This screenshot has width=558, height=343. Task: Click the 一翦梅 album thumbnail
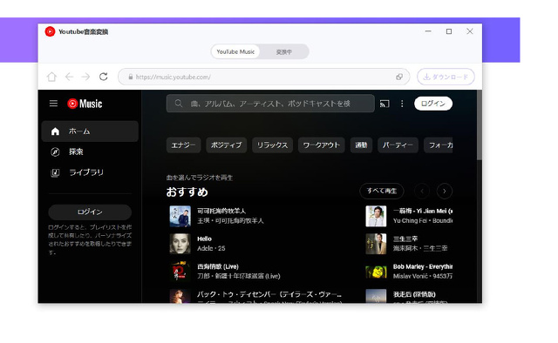[376, 216]
